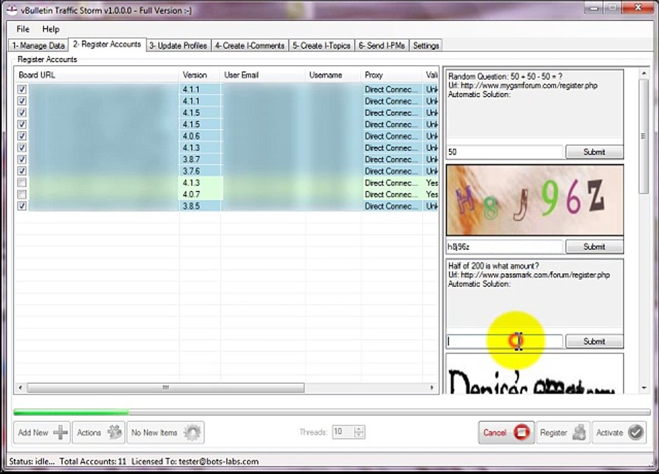
Task: Click the 4.0.6 version cell
Action: pyautogui.click(x=200, y=136)
